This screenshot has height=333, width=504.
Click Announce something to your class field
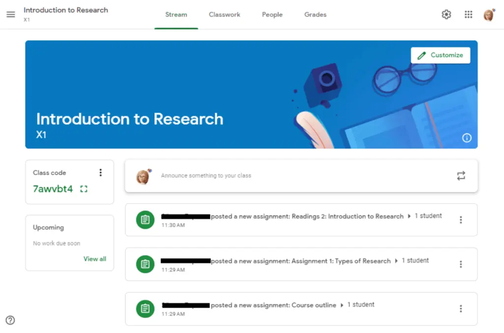[x=301, y=176]
